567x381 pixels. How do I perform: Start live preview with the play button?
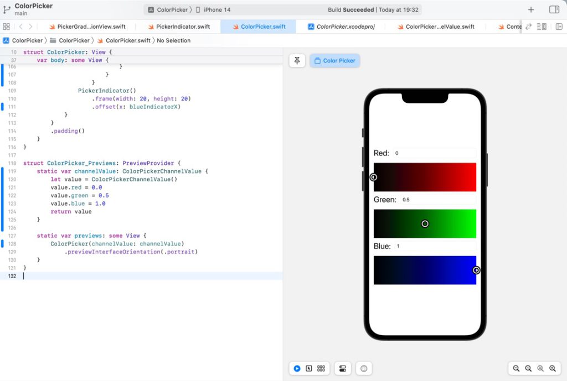tap(297, 368)
